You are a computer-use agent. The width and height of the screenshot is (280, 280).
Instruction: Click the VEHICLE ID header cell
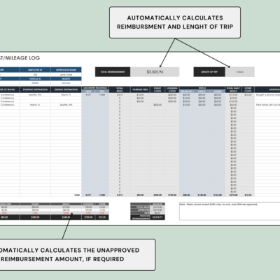pos(35,79)
